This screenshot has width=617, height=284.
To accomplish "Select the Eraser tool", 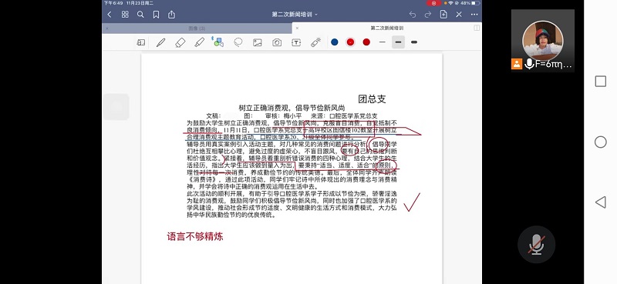I will [180, 42].
